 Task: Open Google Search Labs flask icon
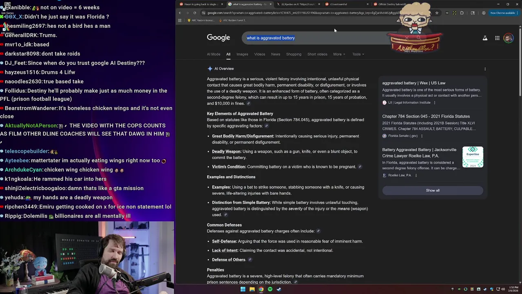(x=485, y=38)
